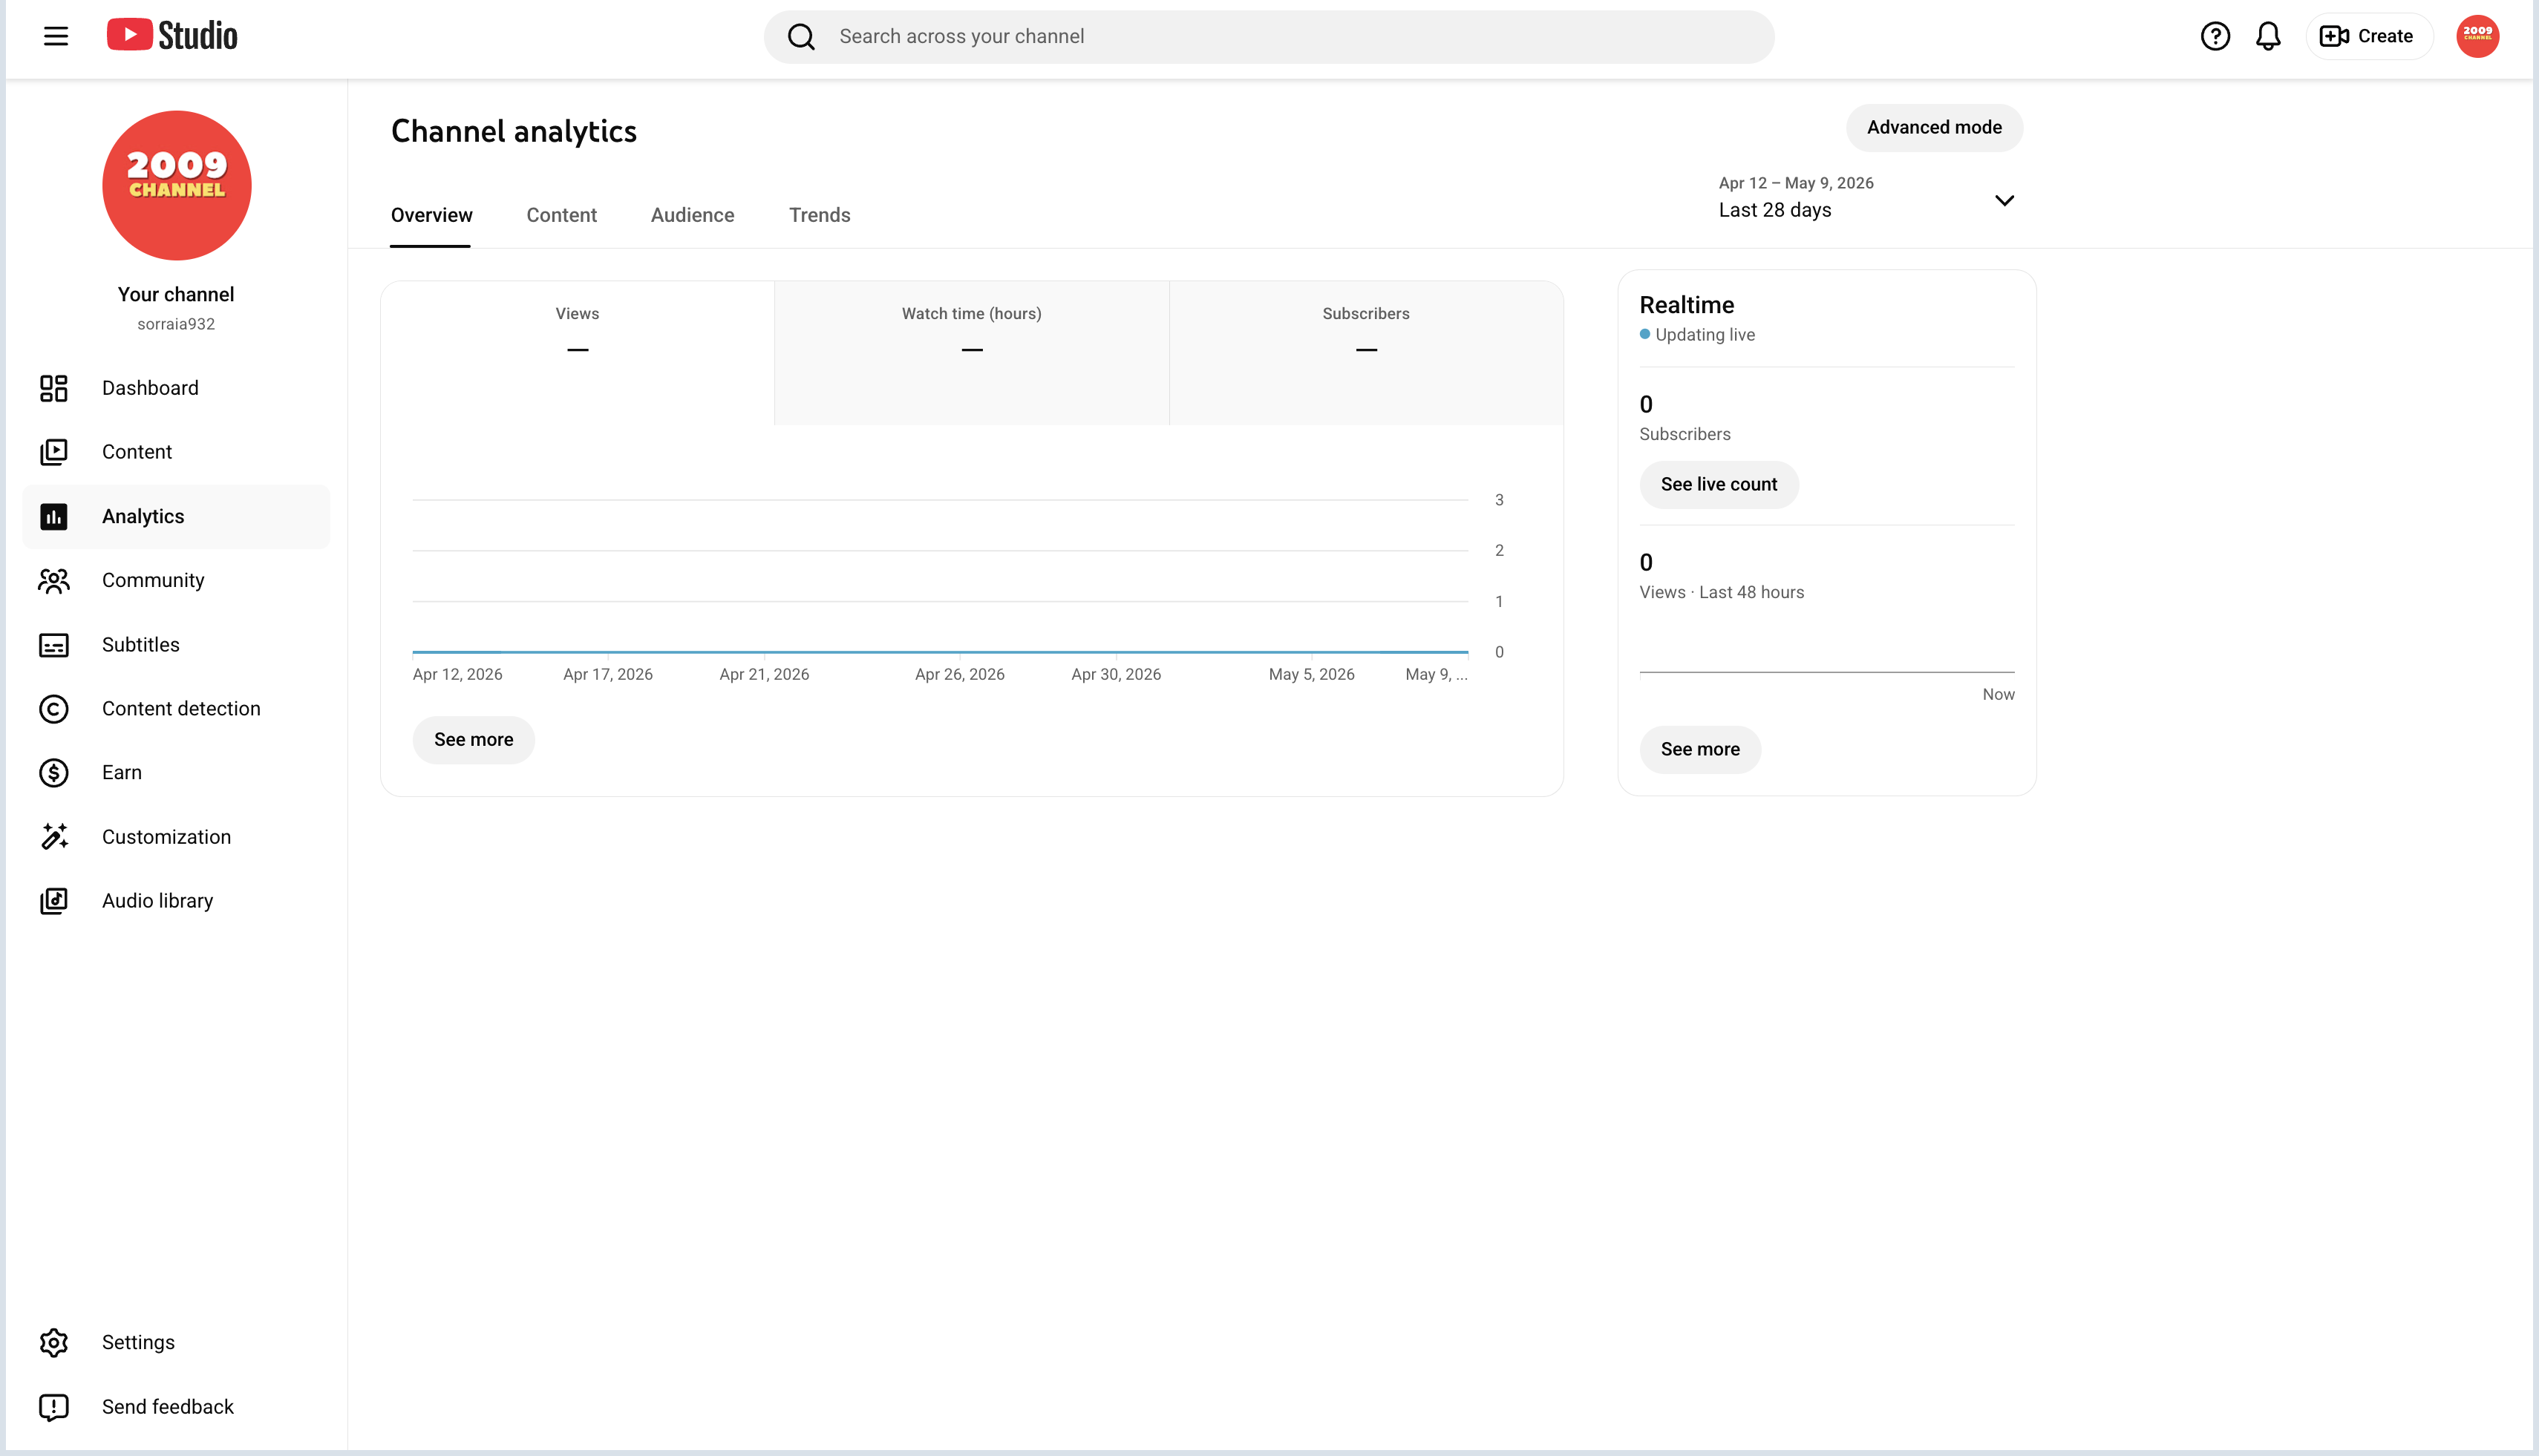Click the Dashboard grid icon
The image size is (2539, 1456).
54,388
